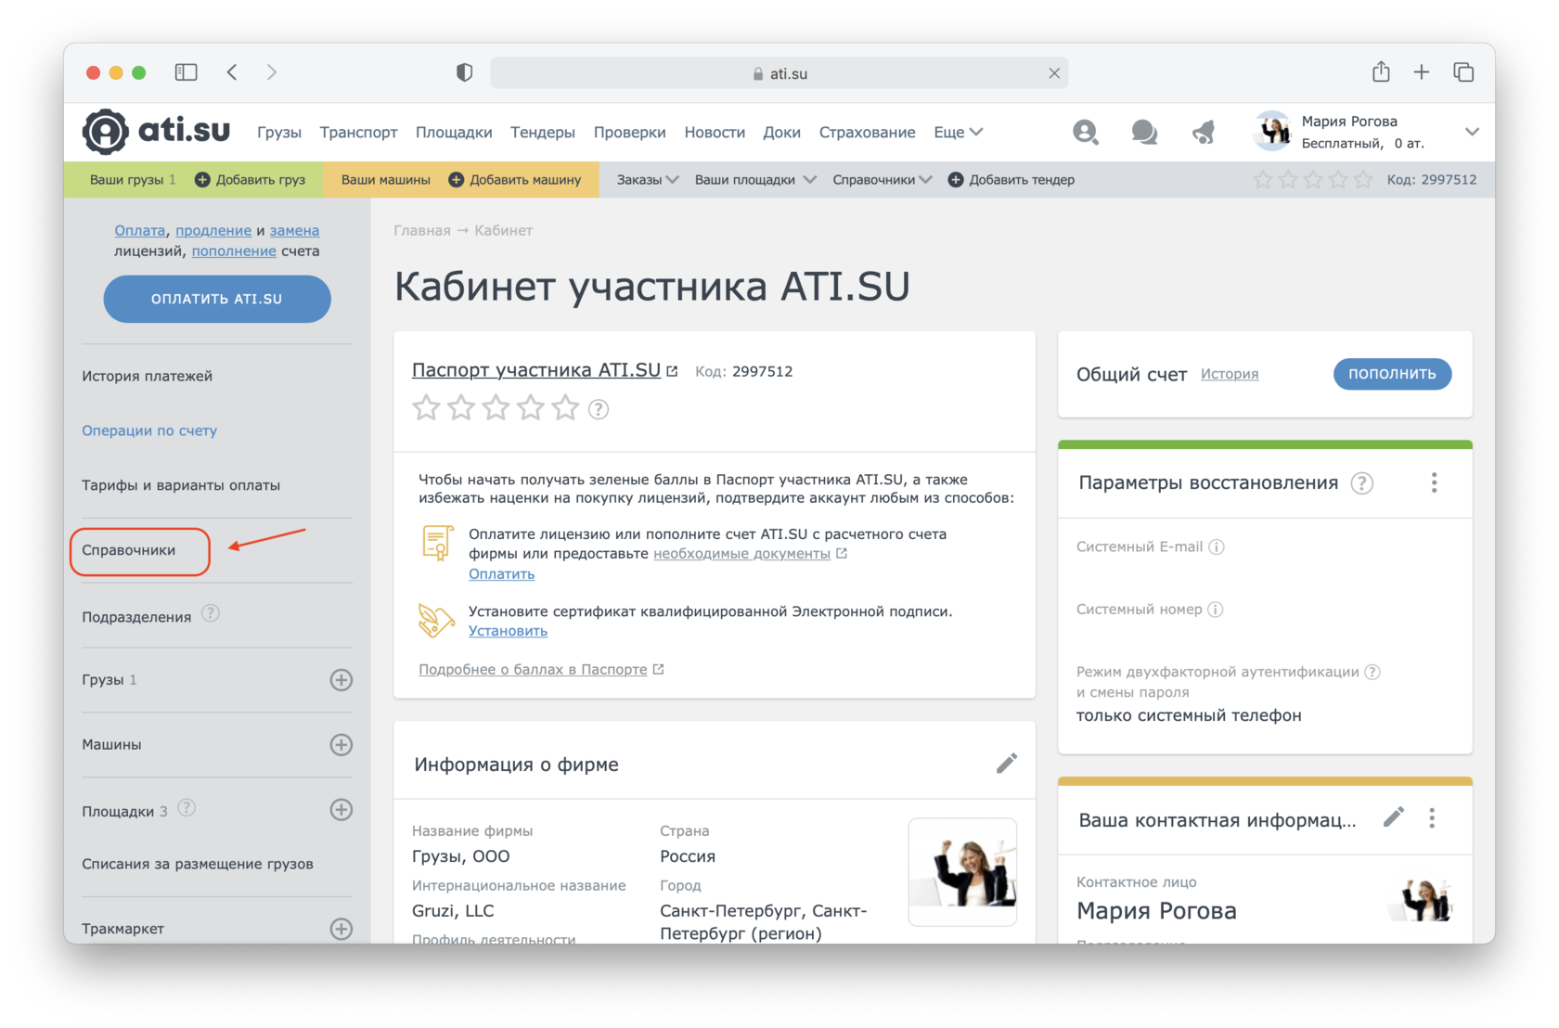Open the Новости menu item
The height and width of the screenshot is (1028, 1559).
715,133
